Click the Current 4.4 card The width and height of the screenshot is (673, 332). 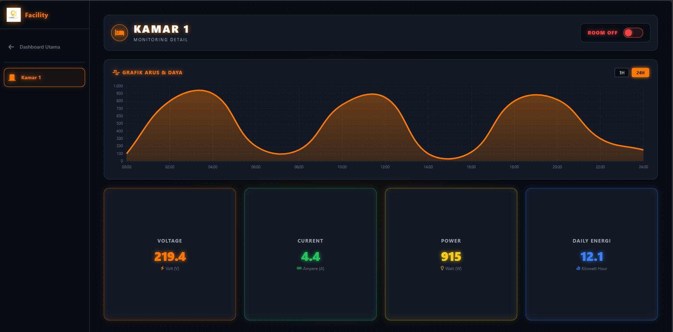[310, 254]
